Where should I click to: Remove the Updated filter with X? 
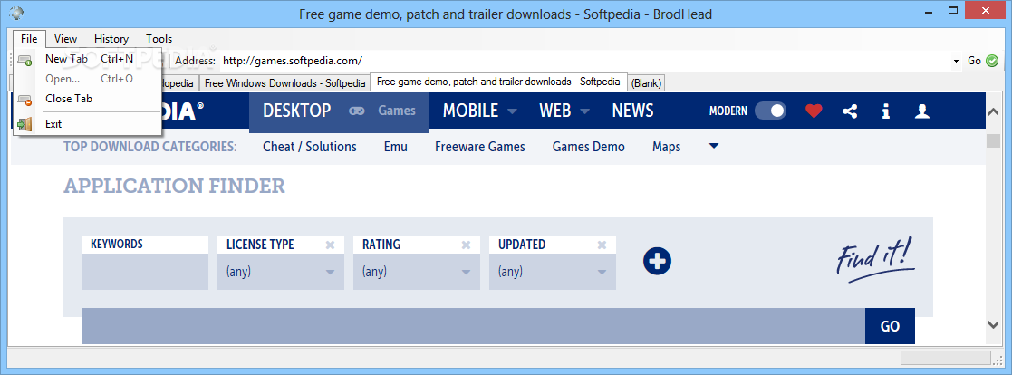coord(602,245)
